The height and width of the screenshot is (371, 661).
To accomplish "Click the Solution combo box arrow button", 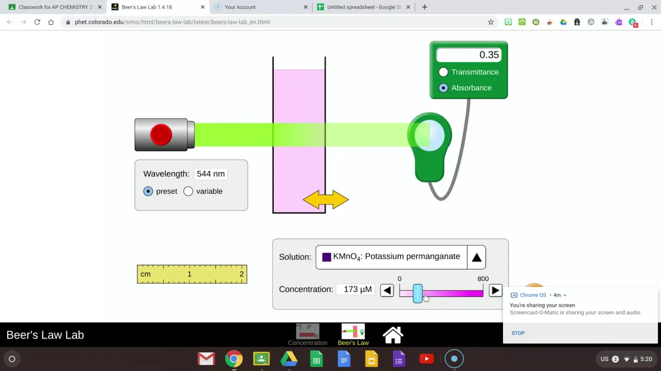I will pos(477,257).
